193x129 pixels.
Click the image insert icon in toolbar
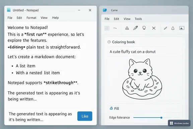pos(182,28)
